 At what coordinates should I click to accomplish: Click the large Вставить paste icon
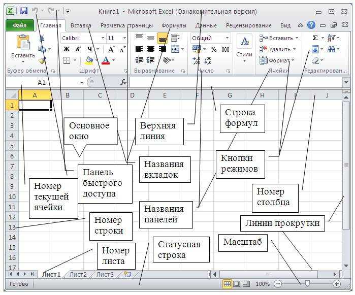pyautogui.click(x=23, y=42)
